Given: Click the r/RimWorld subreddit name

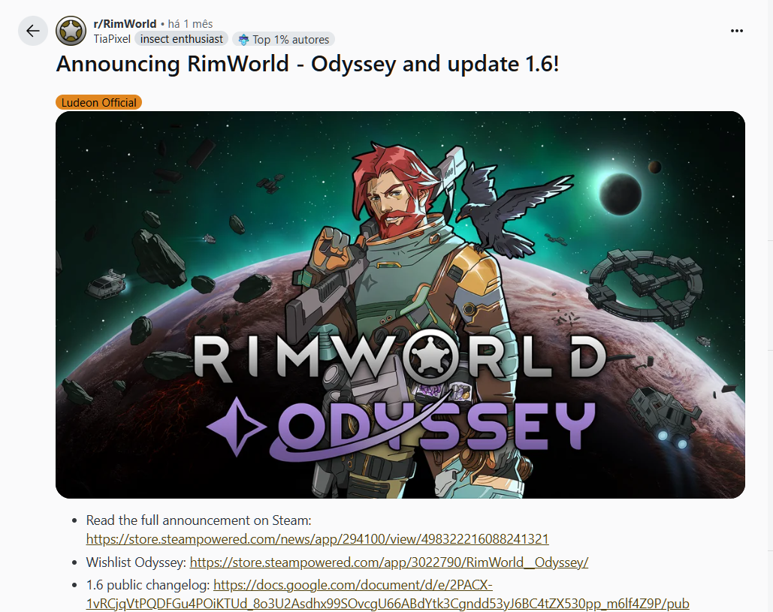Looking at the screenshot, I should point(125,23).
